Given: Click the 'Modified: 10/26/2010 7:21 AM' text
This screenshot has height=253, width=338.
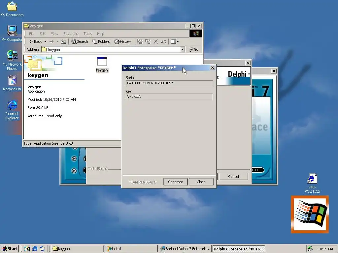Looking at the screenshot, I should point(51,99).
